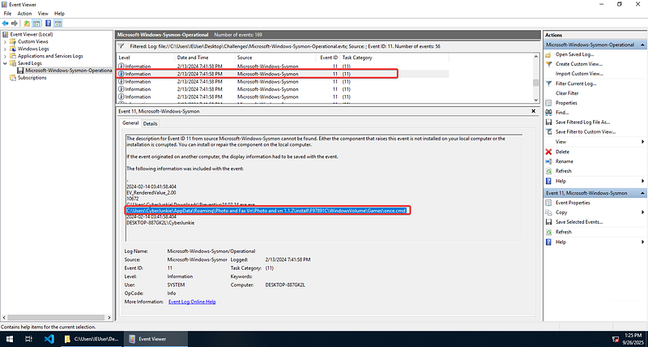Click Save Selected Events action
Viewport: 648px width, 347px height.
coord(579,222)
